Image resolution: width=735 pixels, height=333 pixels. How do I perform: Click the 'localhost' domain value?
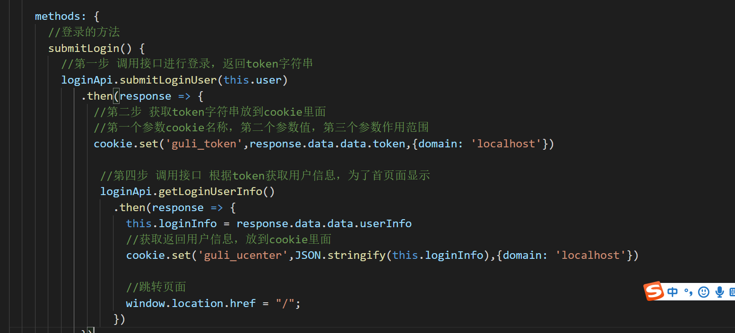click(506, 143)
